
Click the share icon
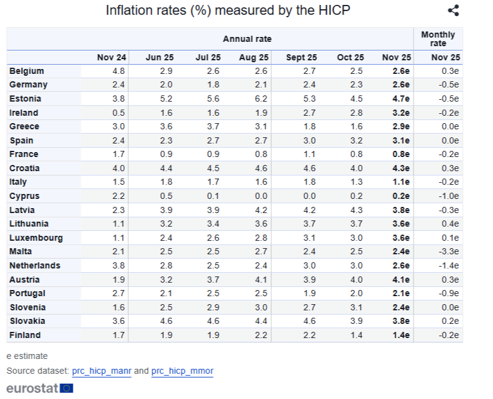coord(453,10)
